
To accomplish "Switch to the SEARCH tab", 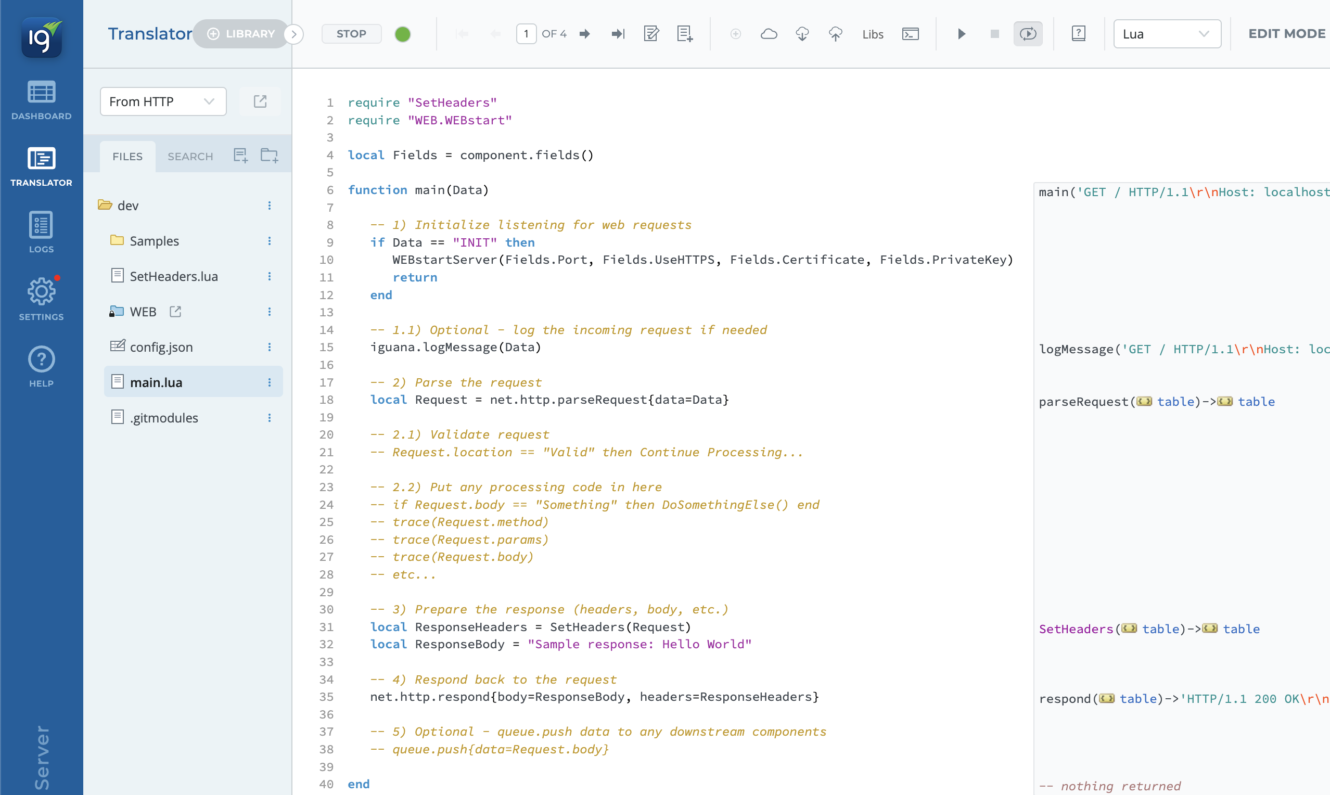I will (x=190, y=157).
